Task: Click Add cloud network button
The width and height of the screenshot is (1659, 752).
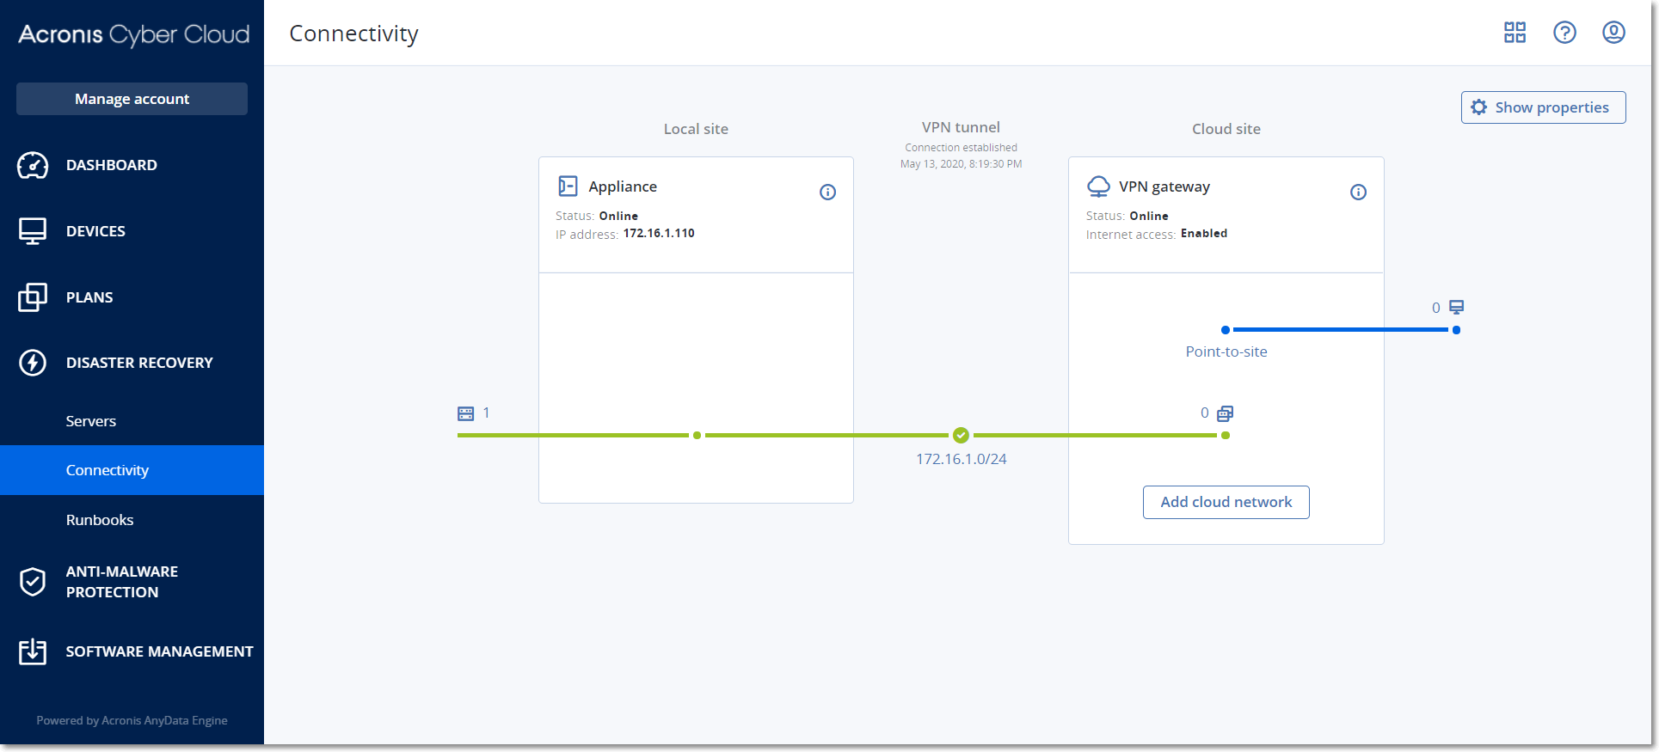Action: (x=1226, y=502)
